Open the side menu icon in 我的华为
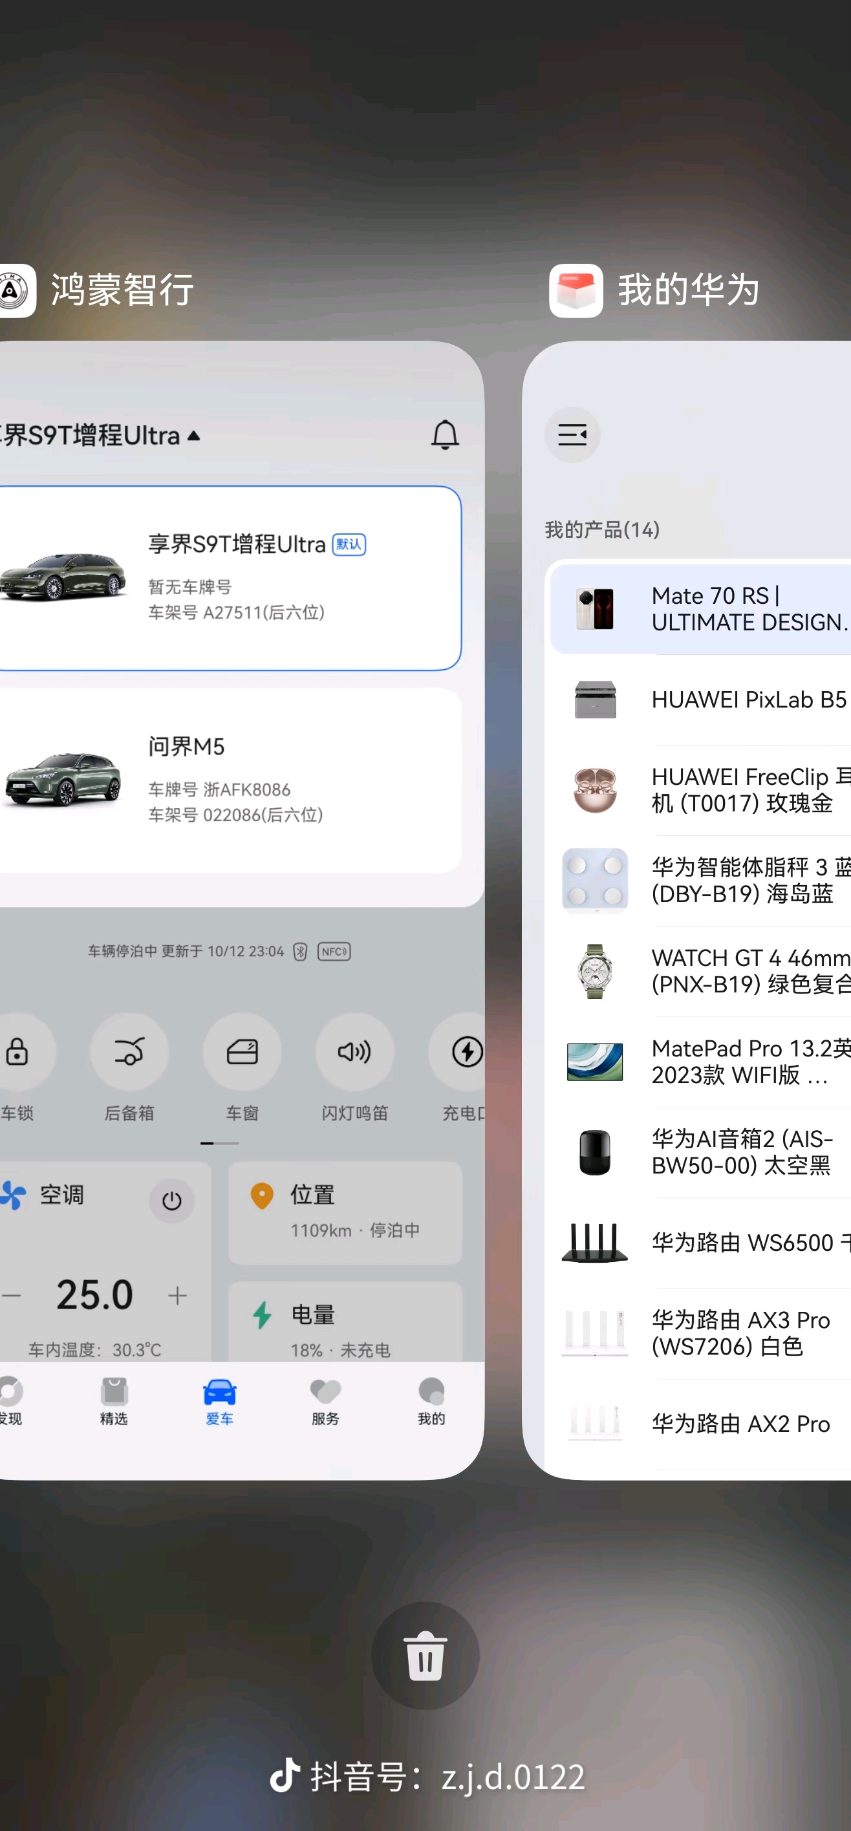This screenshot has height=1831, width=851. (572, 434)
